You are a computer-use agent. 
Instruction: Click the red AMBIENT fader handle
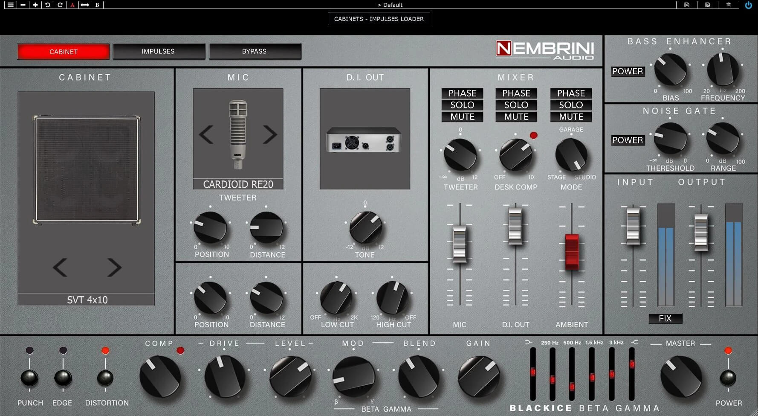572,251
